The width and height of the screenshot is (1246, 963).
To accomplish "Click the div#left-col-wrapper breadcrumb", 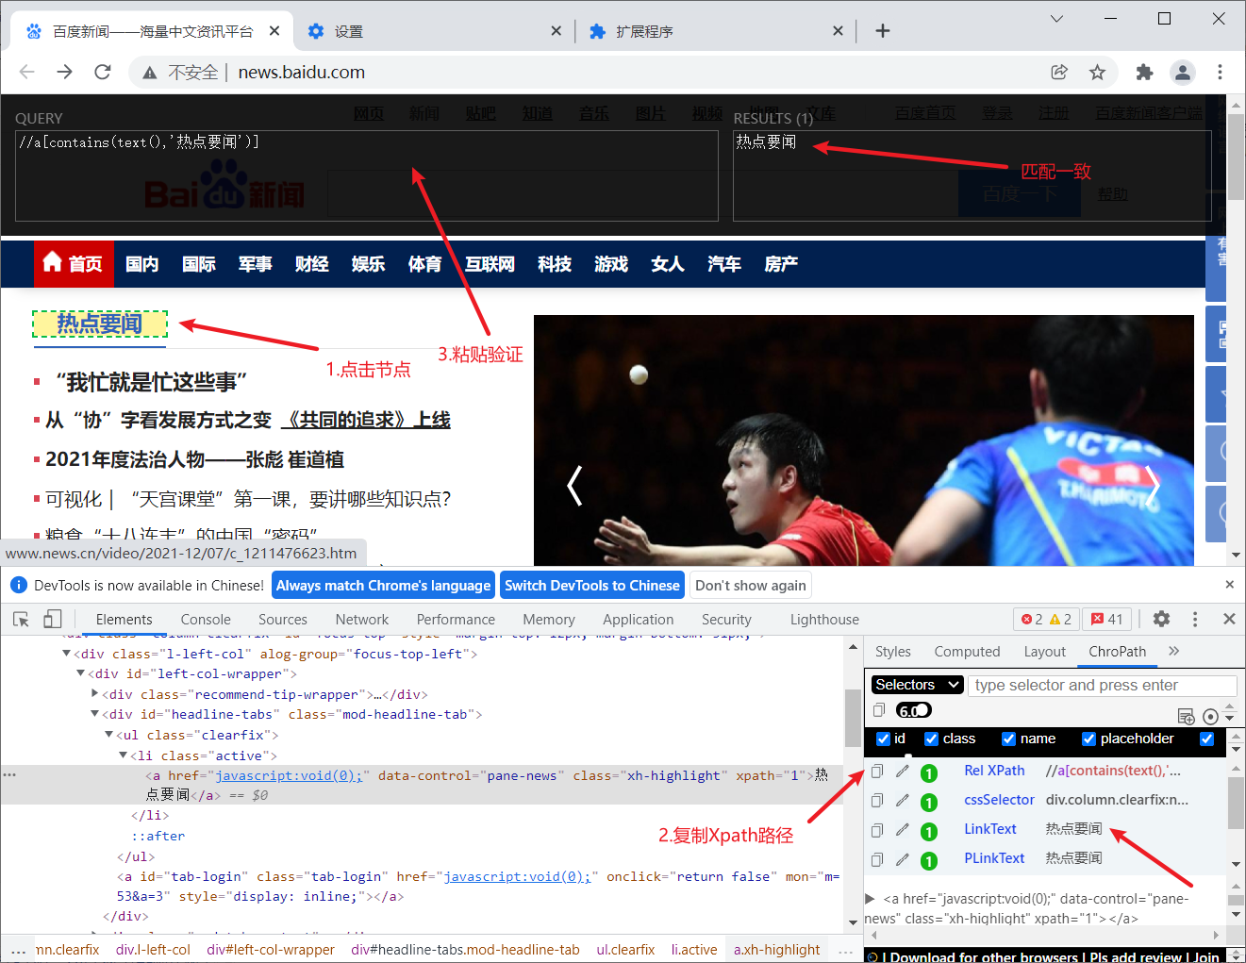I will [x=271, y=950].
